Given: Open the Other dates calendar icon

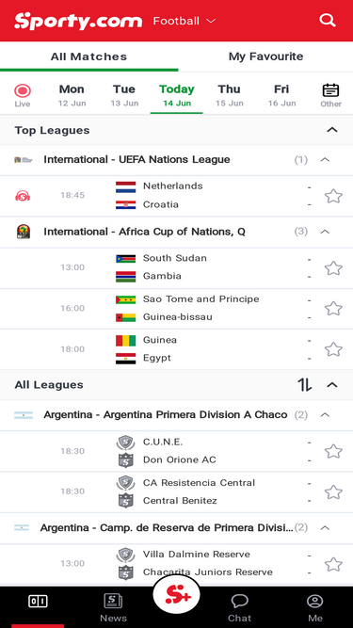Looking at the screenshot, I should (330, 90).
